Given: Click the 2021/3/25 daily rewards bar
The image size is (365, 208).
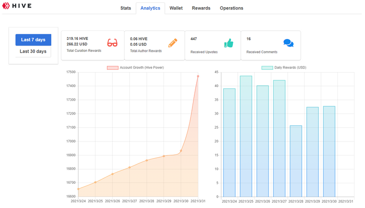Looking at the screenshot, I should click(246, 136).
